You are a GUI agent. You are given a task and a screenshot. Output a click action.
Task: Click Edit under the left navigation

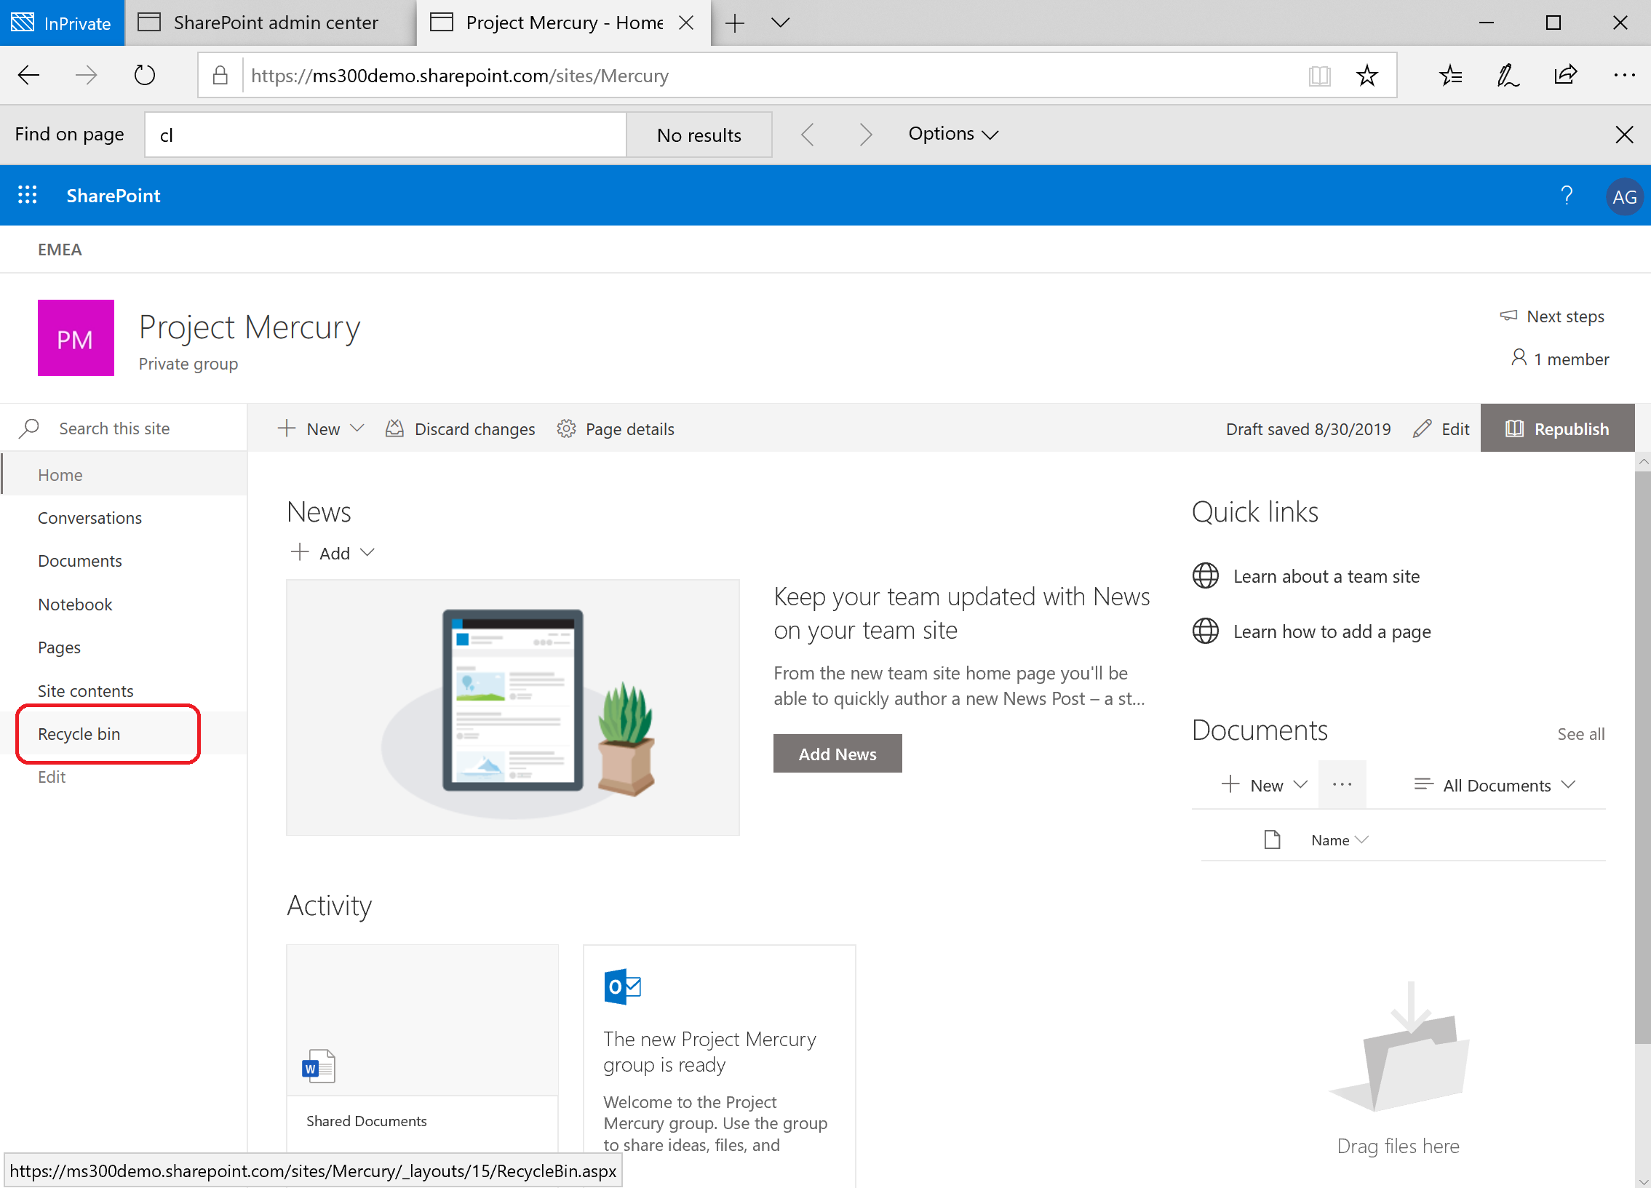point(52,777)
